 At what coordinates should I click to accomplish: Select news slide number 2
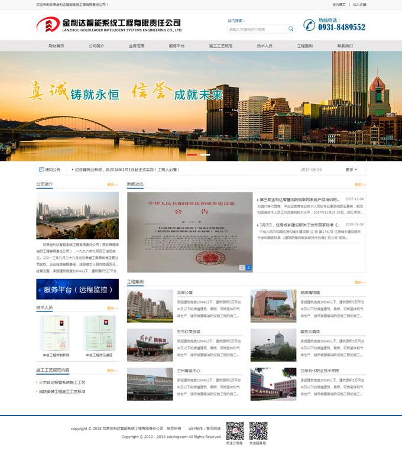[x=248, y=268]
